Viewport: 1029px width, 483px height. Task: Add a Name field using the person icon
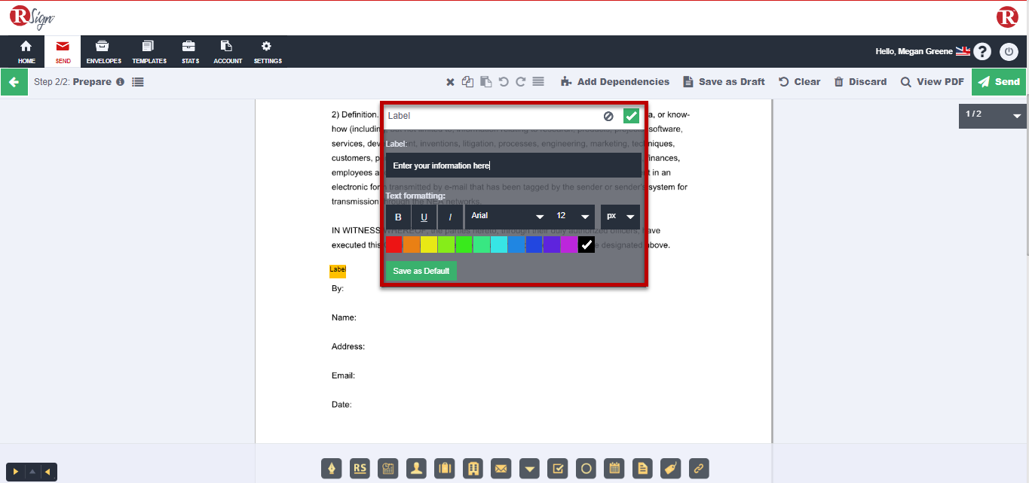tap(415, 468)
